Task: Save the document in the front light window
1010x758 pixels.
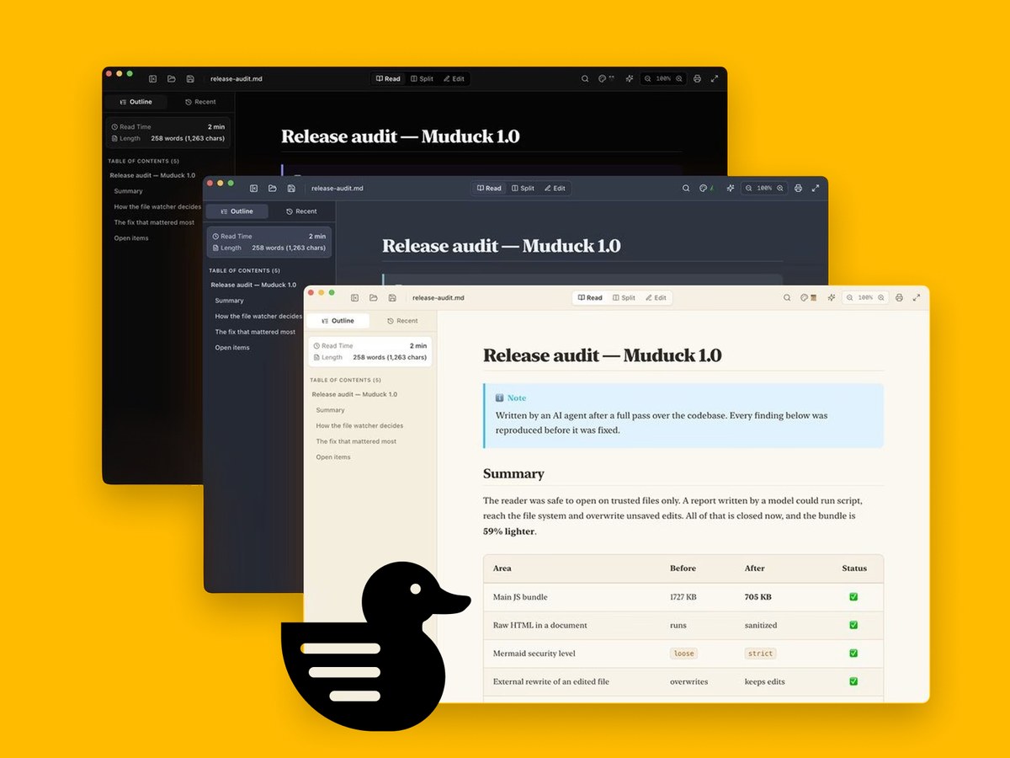Action: coord(392,297)
